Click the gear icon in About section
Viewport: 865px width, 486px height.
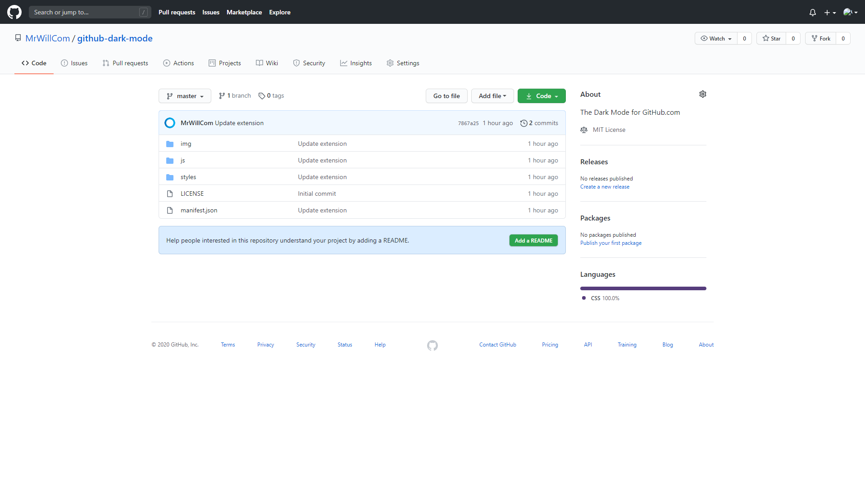coord(703,94)
